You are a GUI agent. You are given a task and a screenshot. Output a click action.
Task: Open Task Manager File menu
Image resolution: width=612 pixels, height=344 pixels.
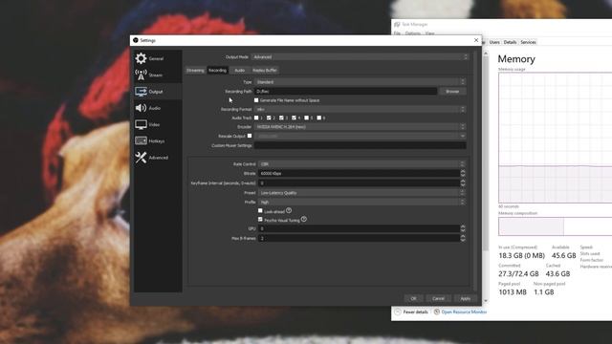click(x=397, y=33)
